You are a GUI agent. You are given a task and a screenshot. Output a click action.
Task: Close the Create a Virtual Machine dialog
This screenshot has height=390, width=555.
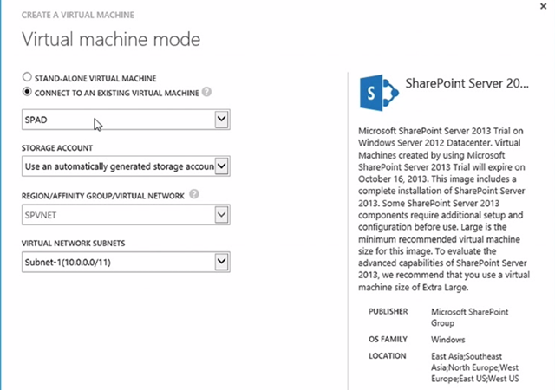click(x=544, y=6)
